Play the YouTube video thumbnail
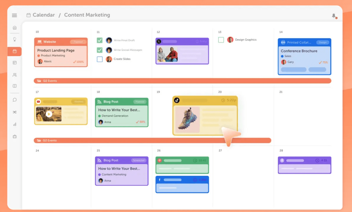Screen dimensions: 352x212 tap(49, 114)
